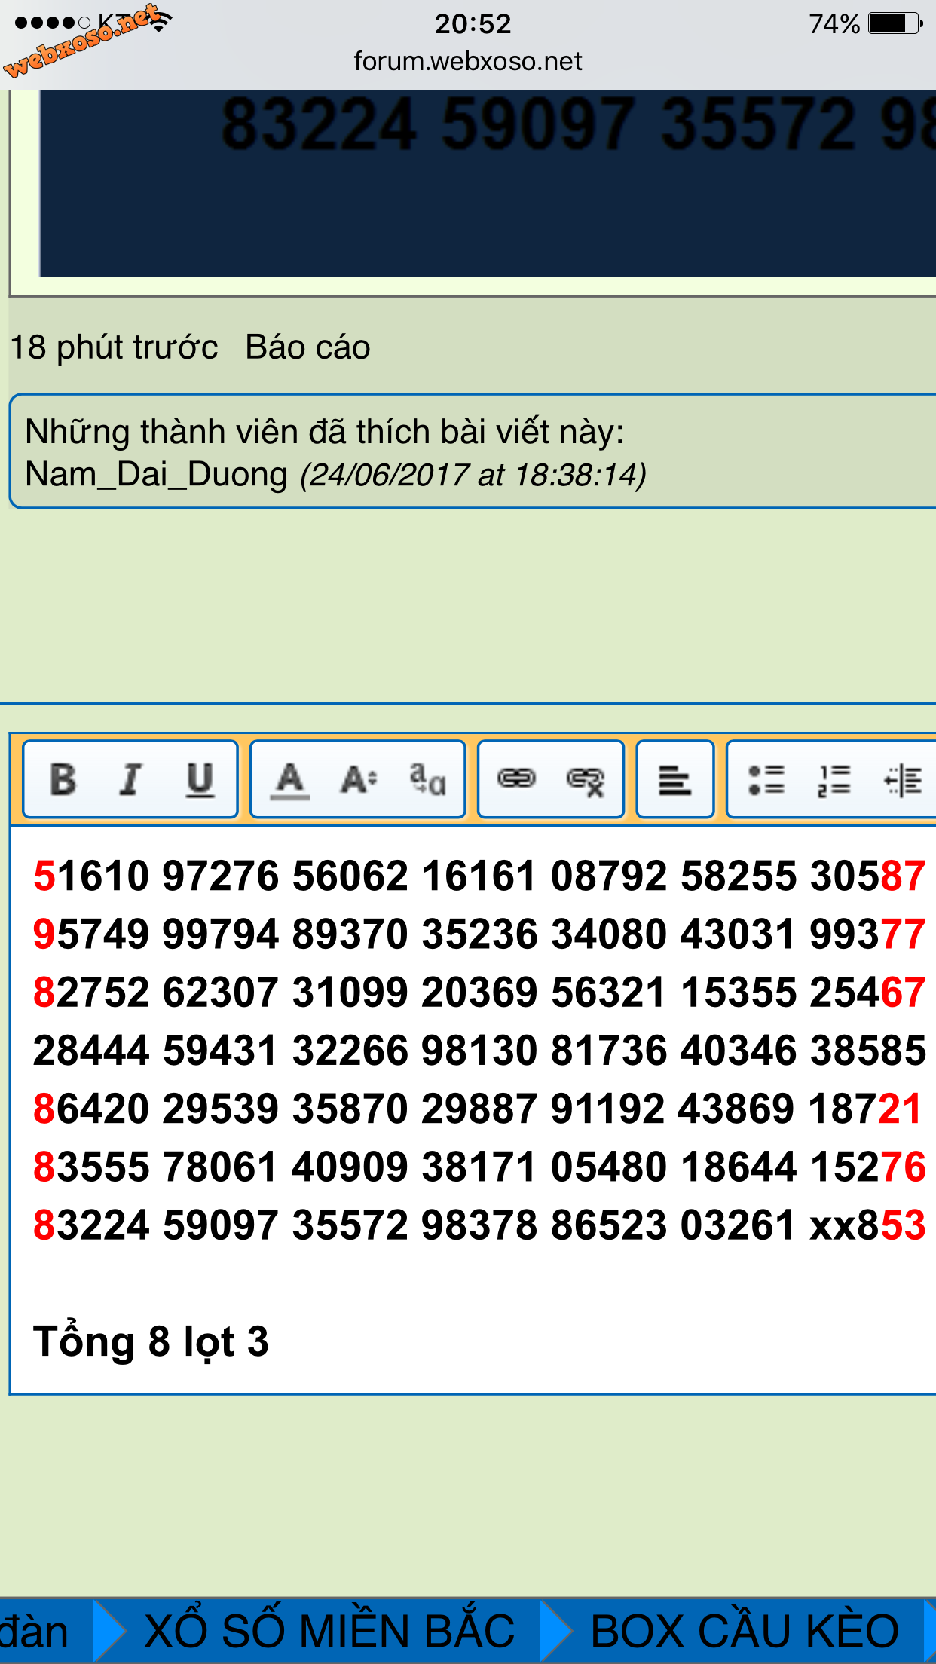Open the font family option
936x1664 pixels.
427,779
